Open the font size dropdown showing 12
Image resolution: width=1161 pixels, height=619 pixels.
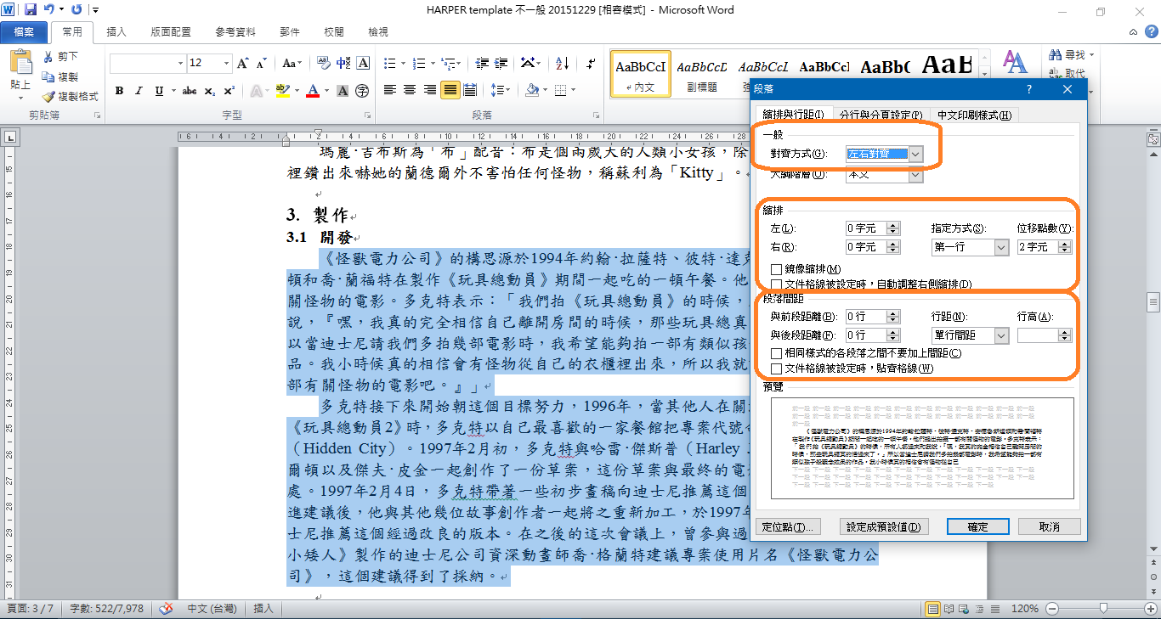[226, 63]
